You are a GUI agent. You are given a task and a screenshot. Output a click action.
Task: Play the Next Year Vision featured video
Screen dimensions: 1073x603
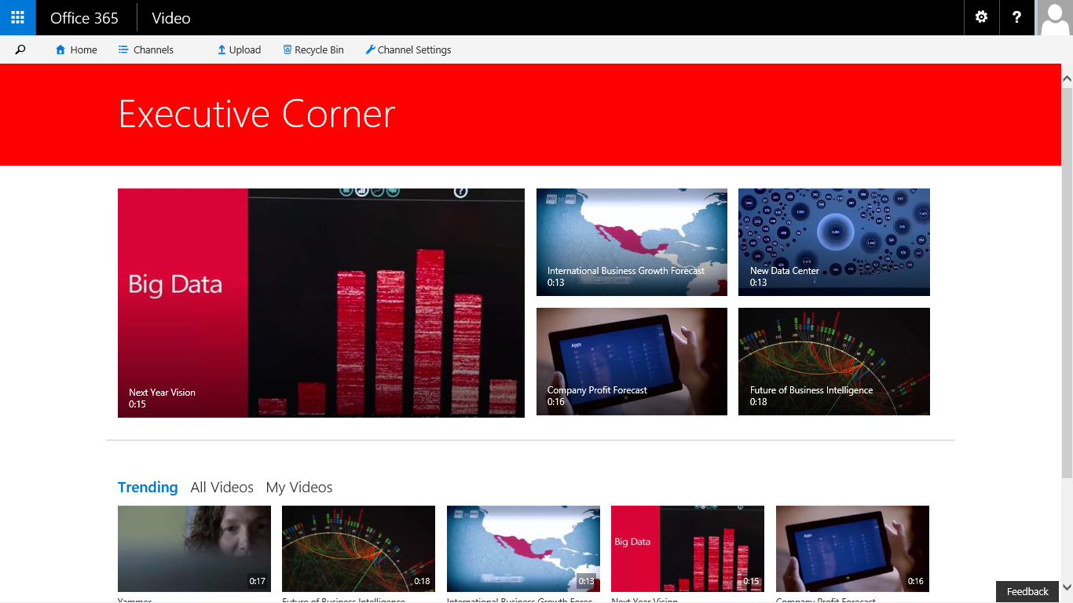pos(320,302)
